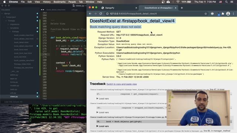The width and height of the screenshot is (237, 133).
Task: Click Switch to copy-and-paste view link
Action: coord(121,84)
